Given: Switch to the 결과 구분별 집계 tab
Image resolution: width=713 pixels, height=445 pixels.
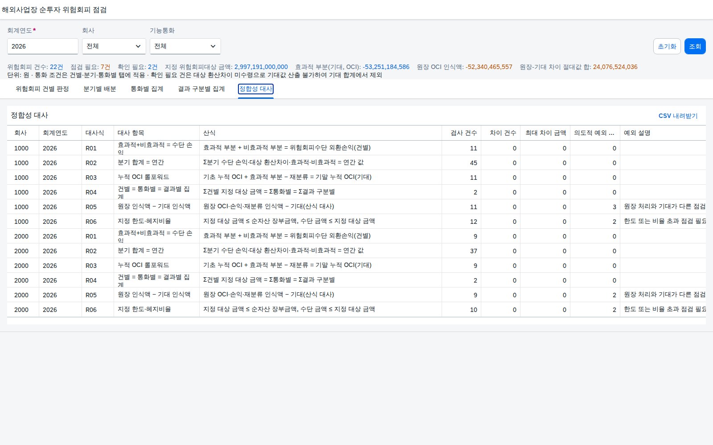Looking at the screenshot, I should click(201, 89).
